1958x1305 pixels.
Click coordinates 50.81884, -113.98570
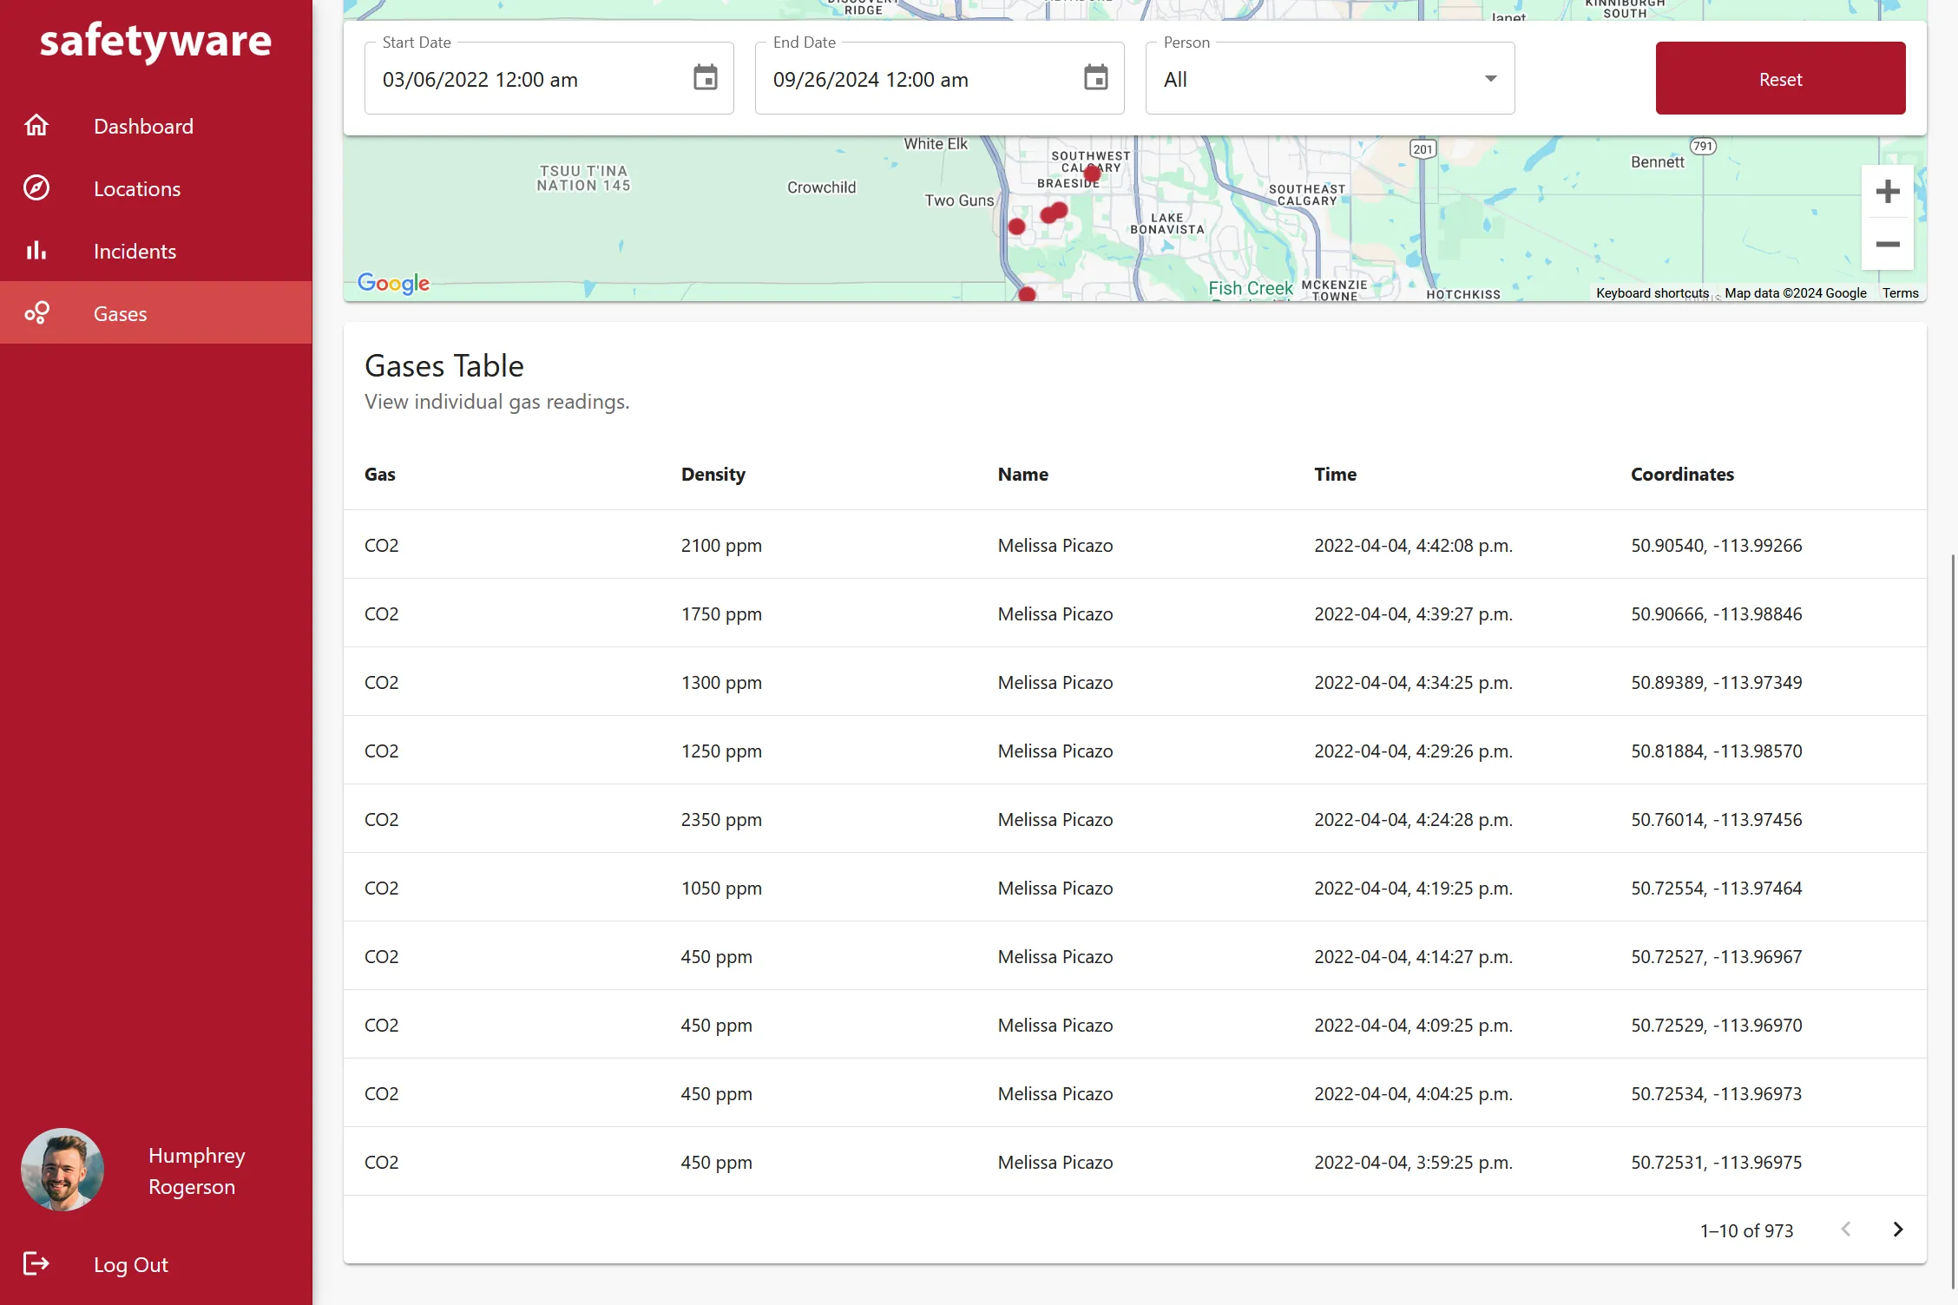(1717, 751)
